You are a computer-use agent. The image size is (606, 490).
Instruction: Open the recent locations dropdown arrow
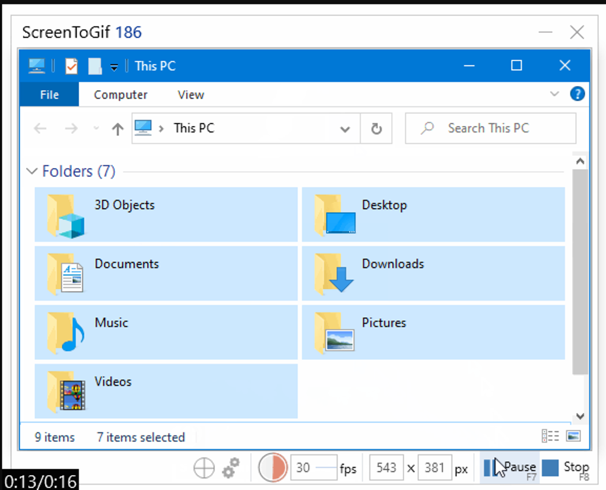[96, 128]
